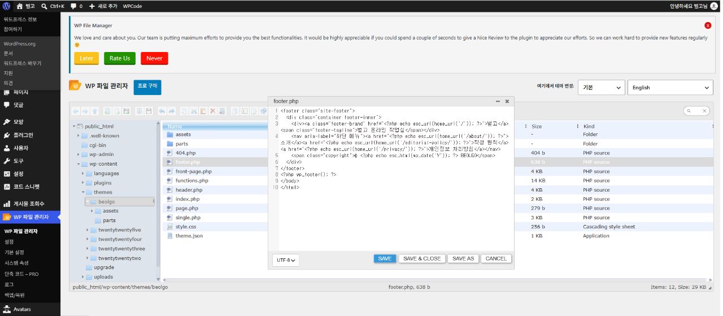Select header.php in file list
Viewport: 723px width, 316px height.
coord(188,190)
